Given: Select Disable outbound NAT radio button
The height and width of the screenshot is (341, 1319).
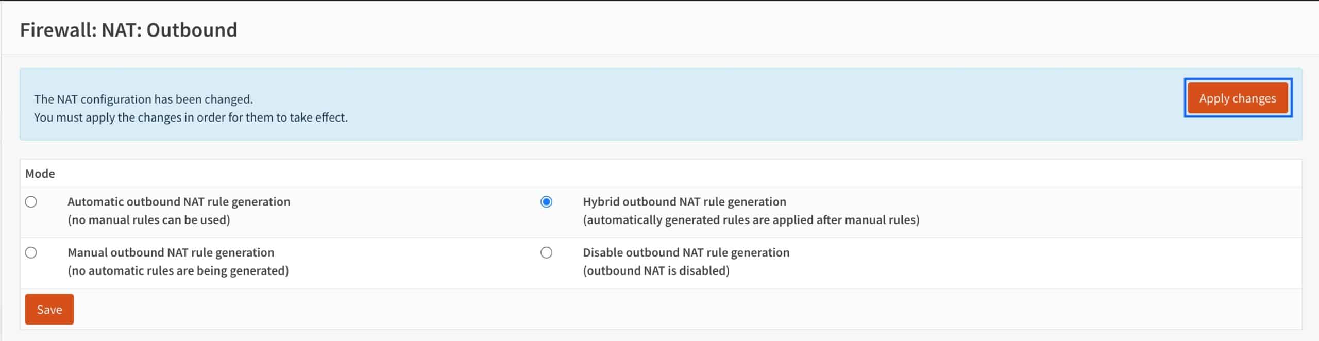Looking at the screenshot, I should click(546, 252).
